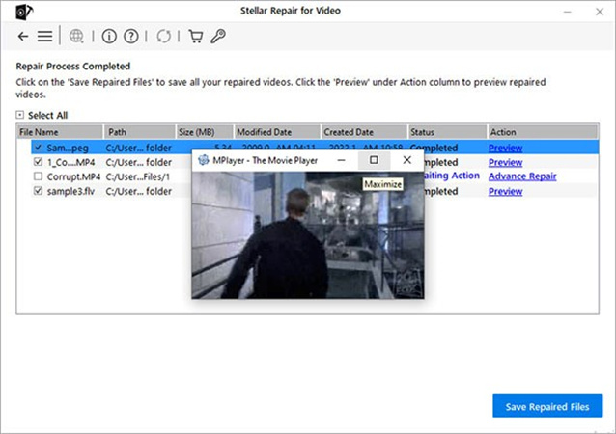Image resolution: width=616 pixels, height=434 pixels.
Task: Click the globe language icon
Action: coord(76,37)
